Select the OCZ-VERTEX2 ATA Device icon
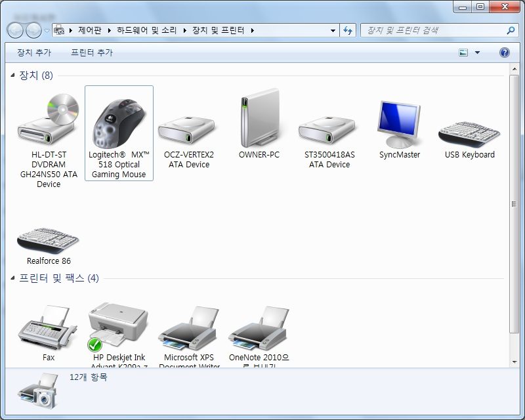The width and height of the screenshot is (525, 420). 186,130
